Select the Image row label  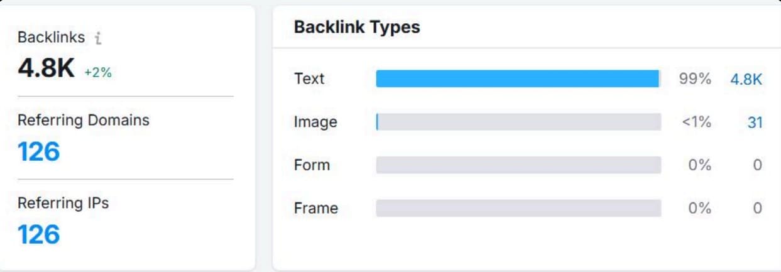tap(315, 122)
